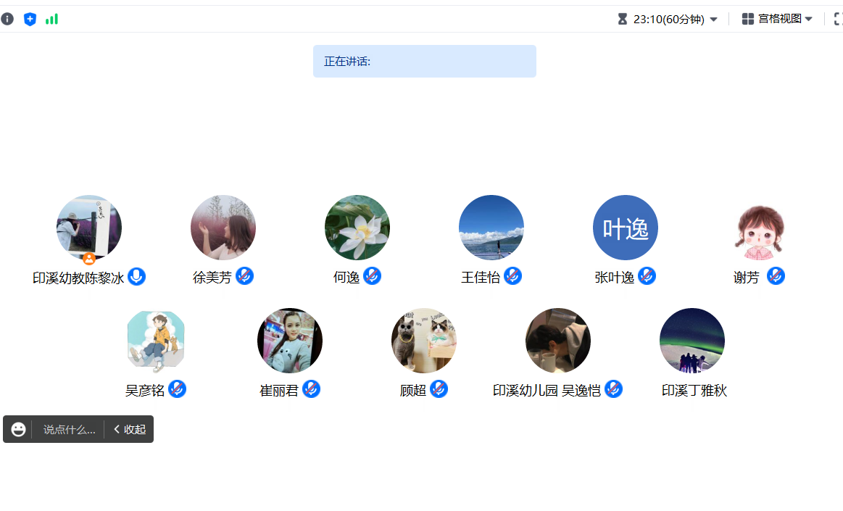
Task: Select 何逸's lotus flower avatar
Action: 357,228
